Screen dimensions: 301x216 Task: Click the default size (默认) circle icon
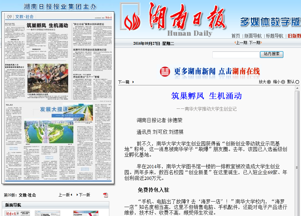point(297,82)
